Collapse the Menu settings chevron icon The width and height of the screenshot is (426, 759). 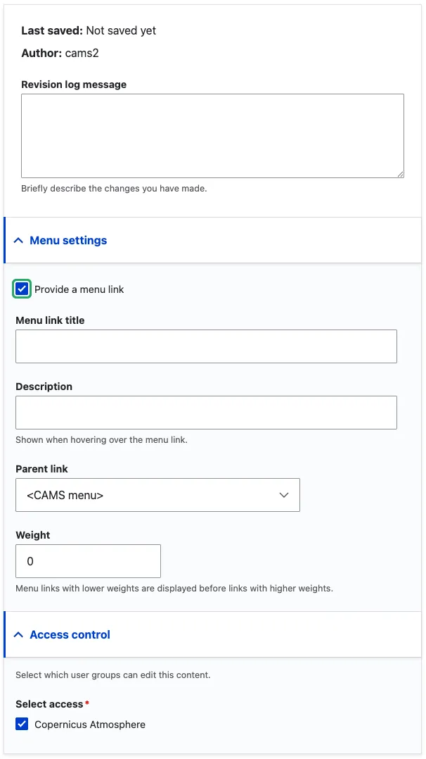click(18, 241)
